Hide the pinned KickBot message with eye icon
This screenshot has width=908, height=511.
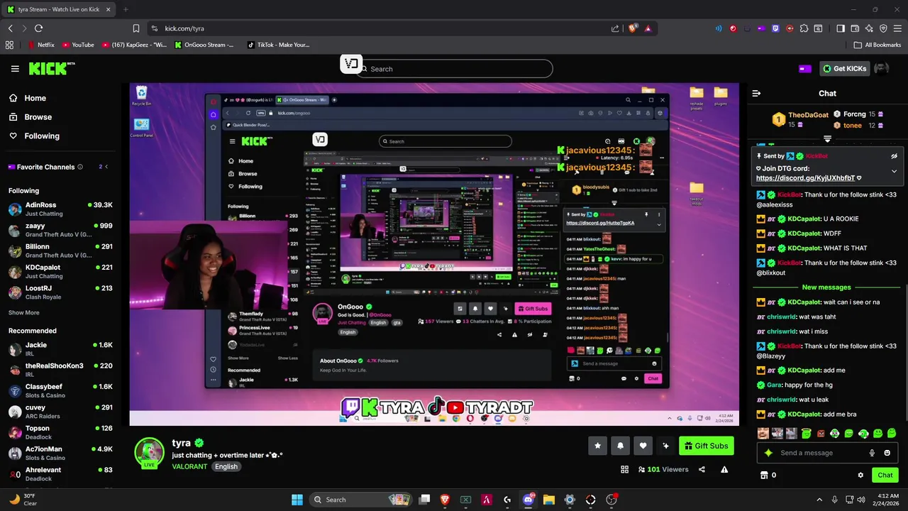[x=894, y=156]
